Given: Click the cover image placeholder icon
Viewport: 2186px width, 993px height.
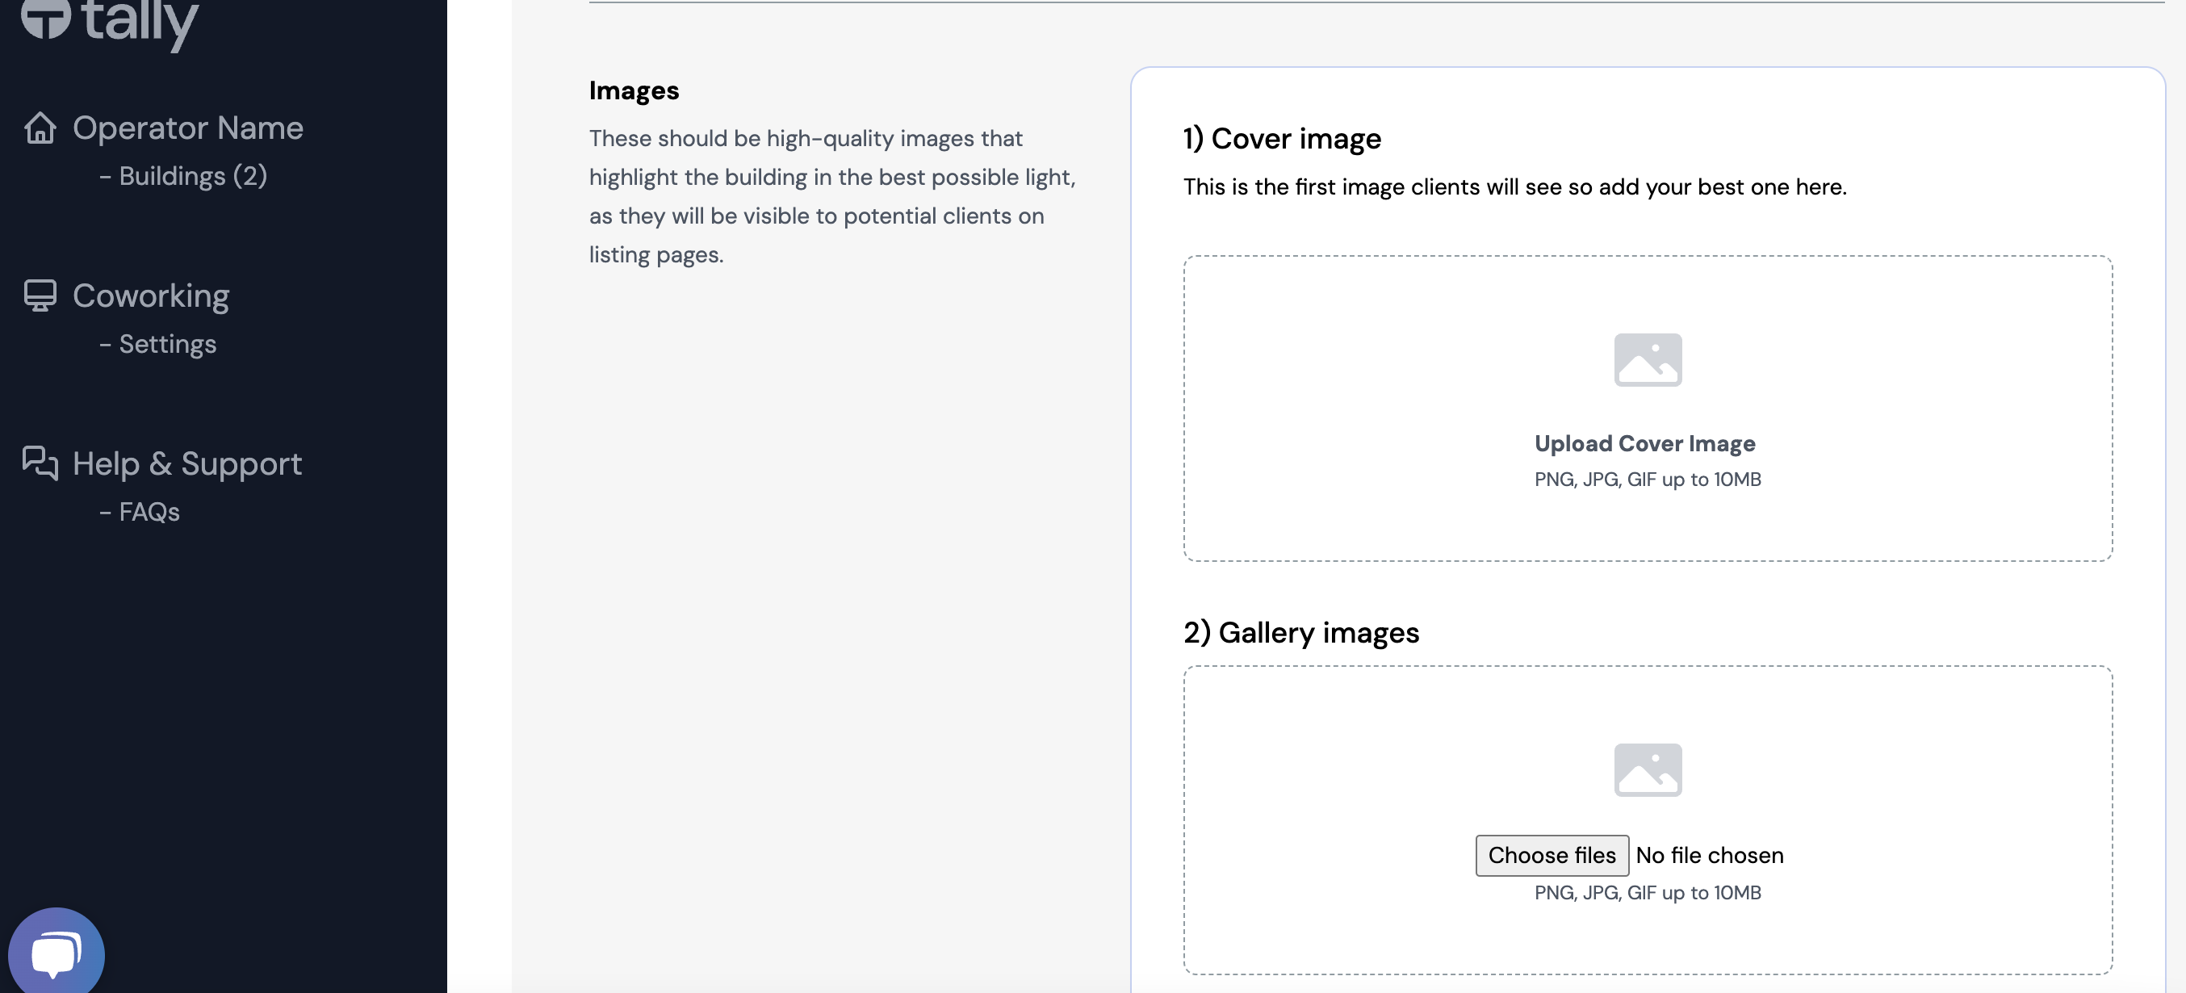Looking at the screenshot, I should point(1647,360).
